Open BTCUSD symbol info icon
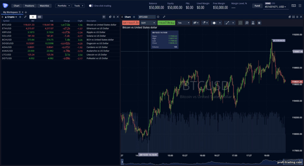This screenshot has width=304, height=166. coord(158,17)
